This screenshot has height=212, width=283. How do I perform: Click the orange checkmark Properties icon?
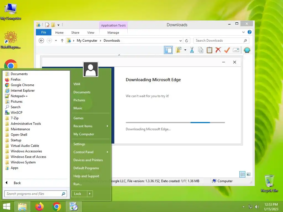(227, 50)
